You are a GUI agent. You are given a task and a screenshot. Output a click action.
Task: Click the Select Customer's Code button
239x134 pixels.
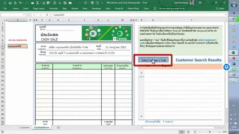(x=153, y=60)
